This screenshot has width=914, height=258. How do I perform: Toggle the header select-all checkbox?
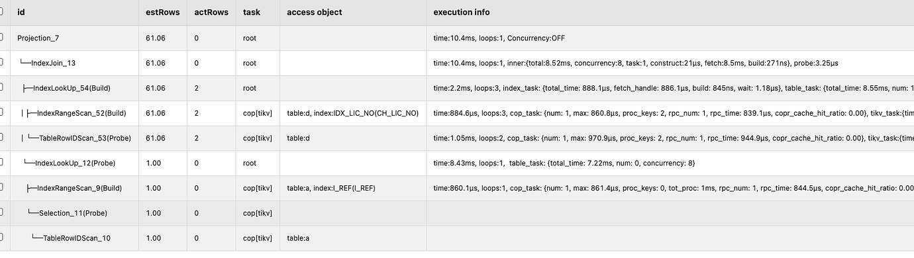(2, 13)
